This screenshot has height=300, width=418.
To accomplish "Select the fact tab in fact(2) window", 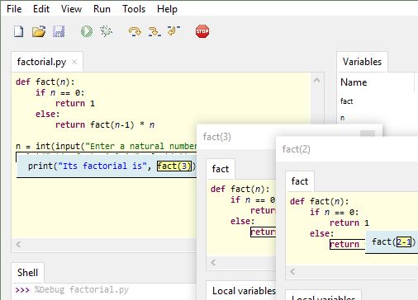I will coord(300,181).
